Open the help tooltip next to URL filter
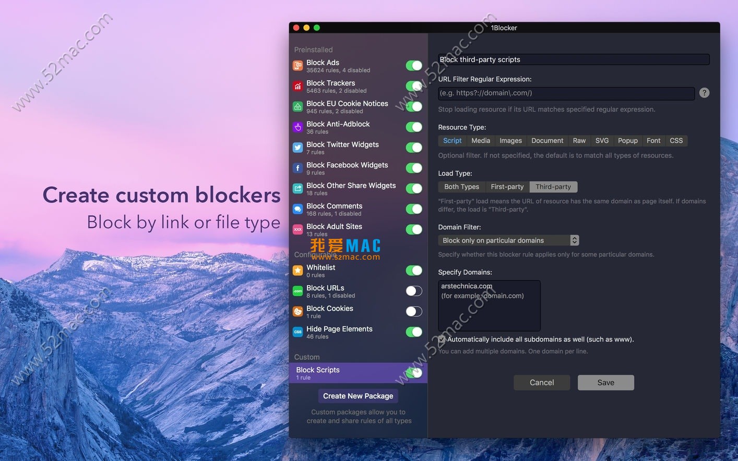The image size is (738, 461). (704, 92)
